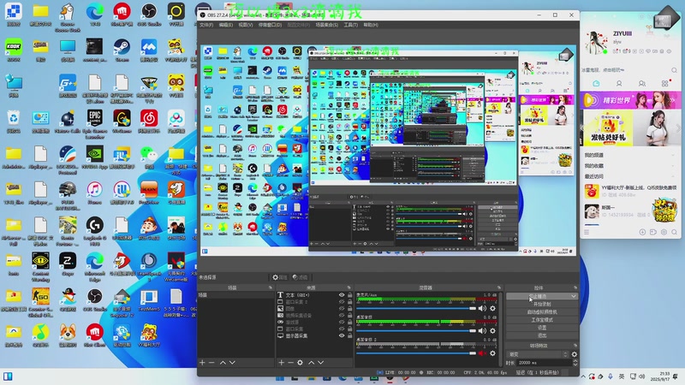Open the 停靠窗口(D) menu in OBS
This screenshot has height=385, width=685.
270,25
